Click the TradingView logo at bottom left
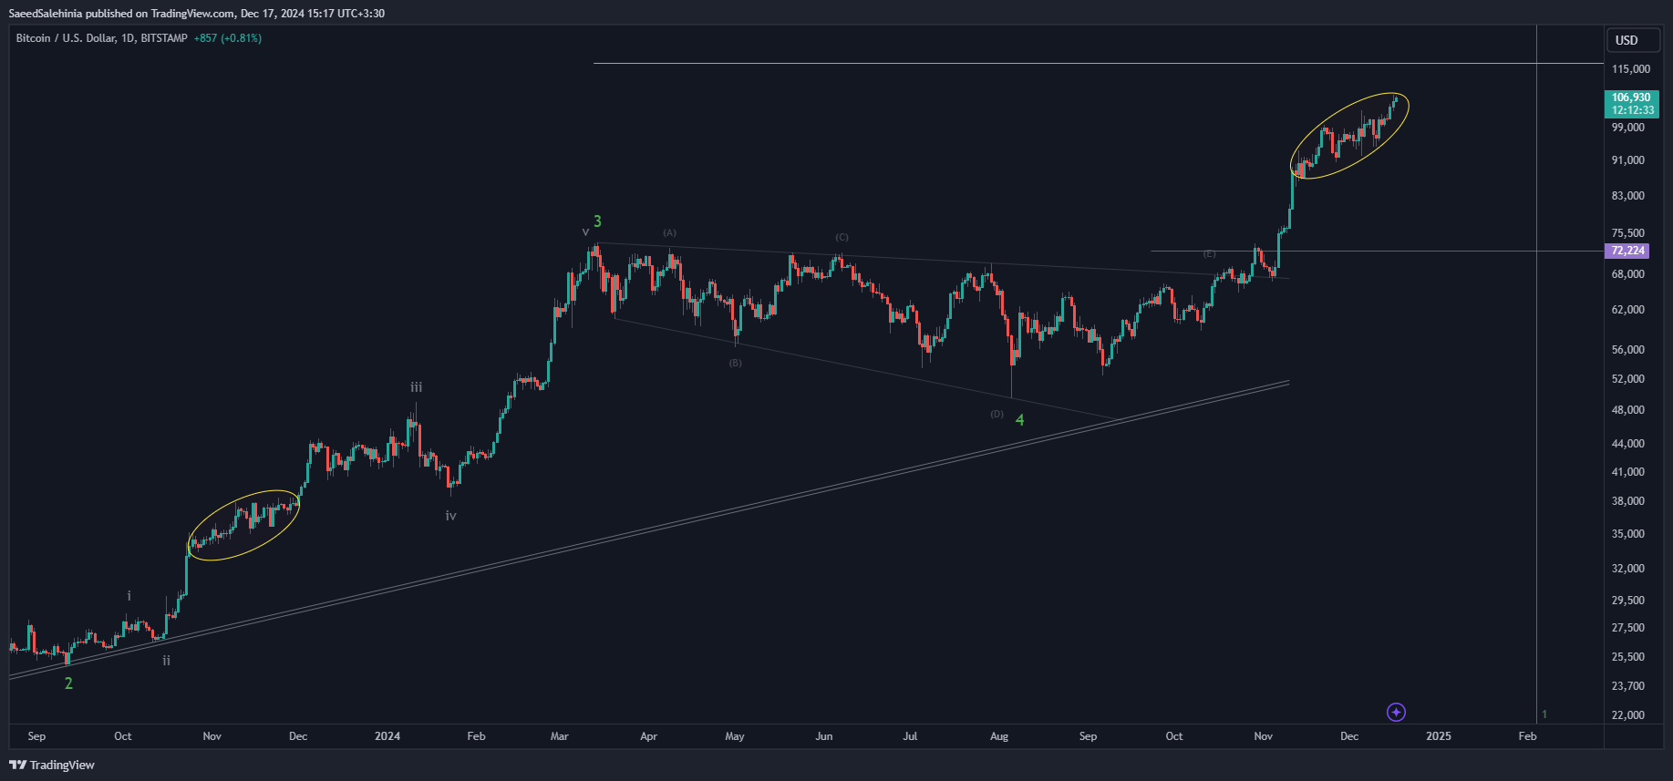This screenshot has height=781, width=1673. coord(52,765)
